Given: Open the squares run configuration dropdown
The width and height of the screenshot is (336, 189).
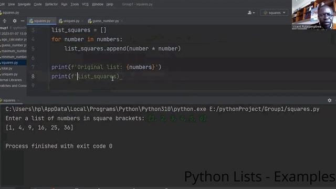Looking at the screenshot, I should [x=274, y=13].
